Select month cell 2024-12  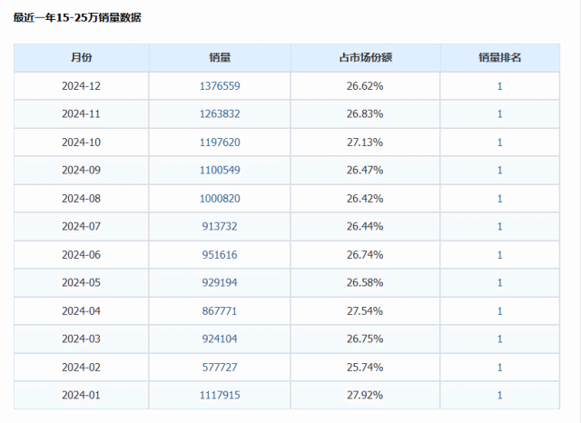coord(81,86)
